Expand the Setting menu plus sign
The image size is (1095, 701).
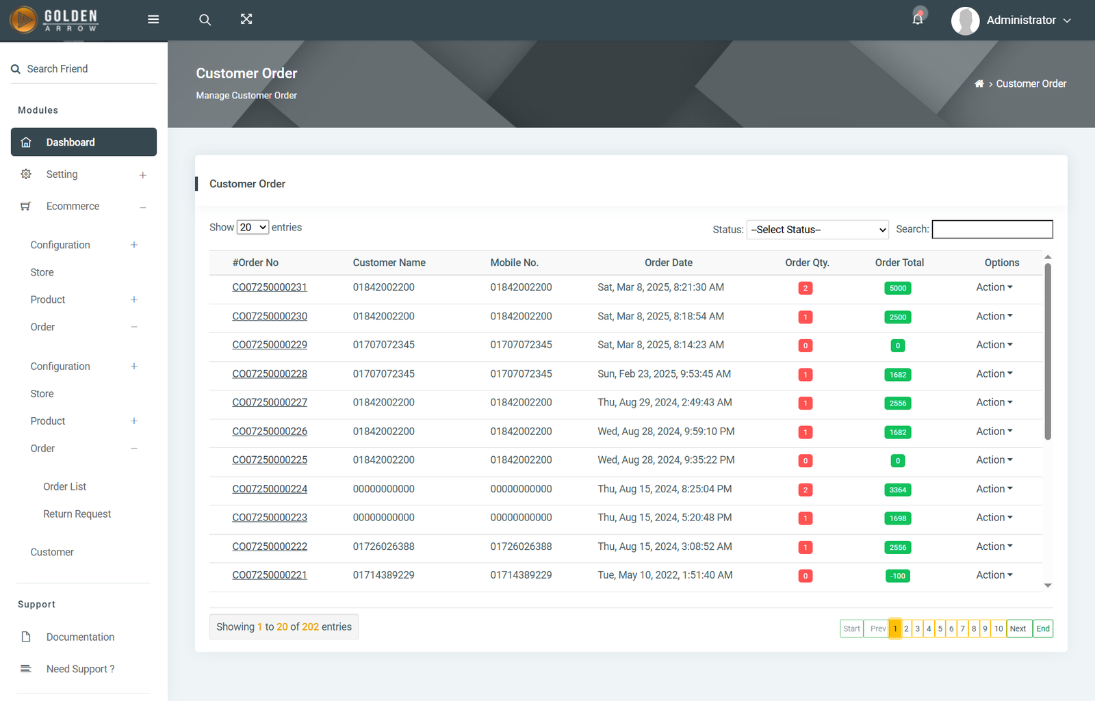[143, 175]
